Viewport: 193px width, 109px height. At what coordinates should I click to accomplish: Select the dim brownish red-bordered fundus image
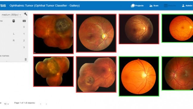click(139, 29)
